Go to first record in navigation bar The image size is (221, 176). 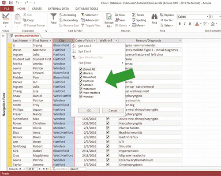[x=20, y=169]
